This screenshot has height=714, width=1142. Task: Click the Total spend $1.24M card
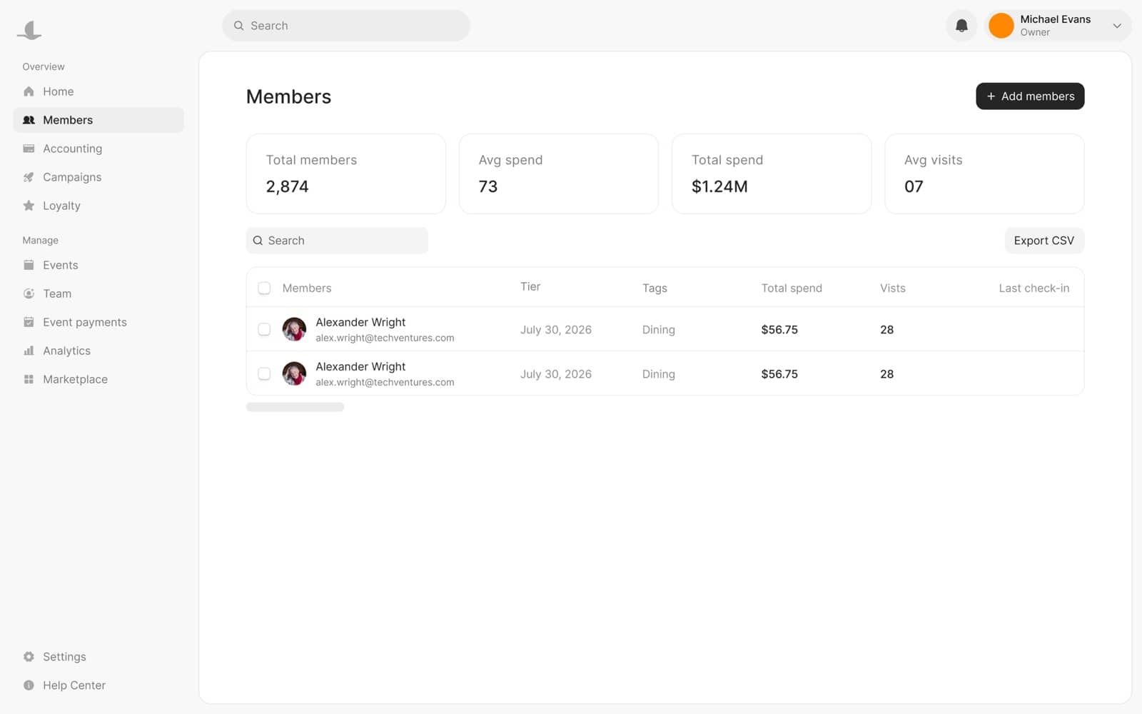772,174
